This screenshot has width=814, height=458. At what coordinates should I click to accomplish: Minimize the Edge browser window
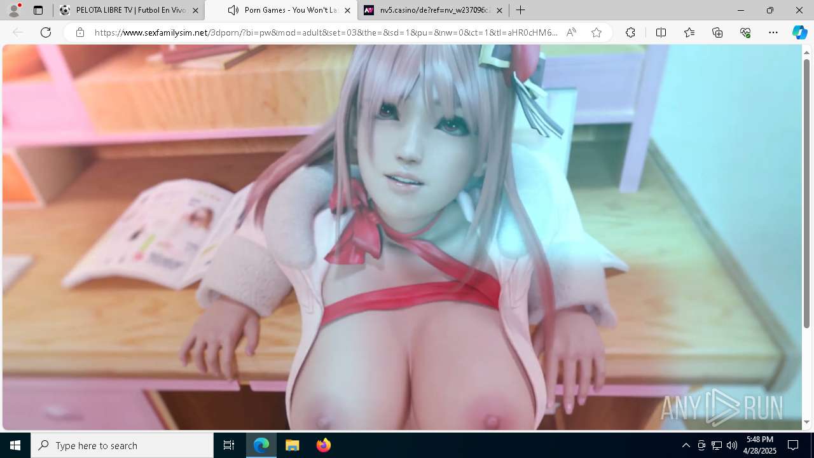(x=740, y=10)
